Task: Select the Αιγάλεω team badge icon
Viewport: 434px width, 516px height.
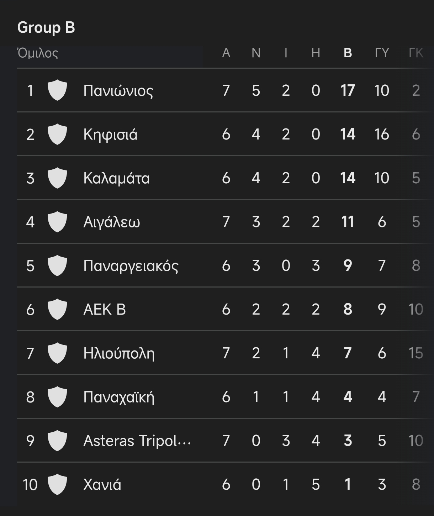Action: click(57, 222)
